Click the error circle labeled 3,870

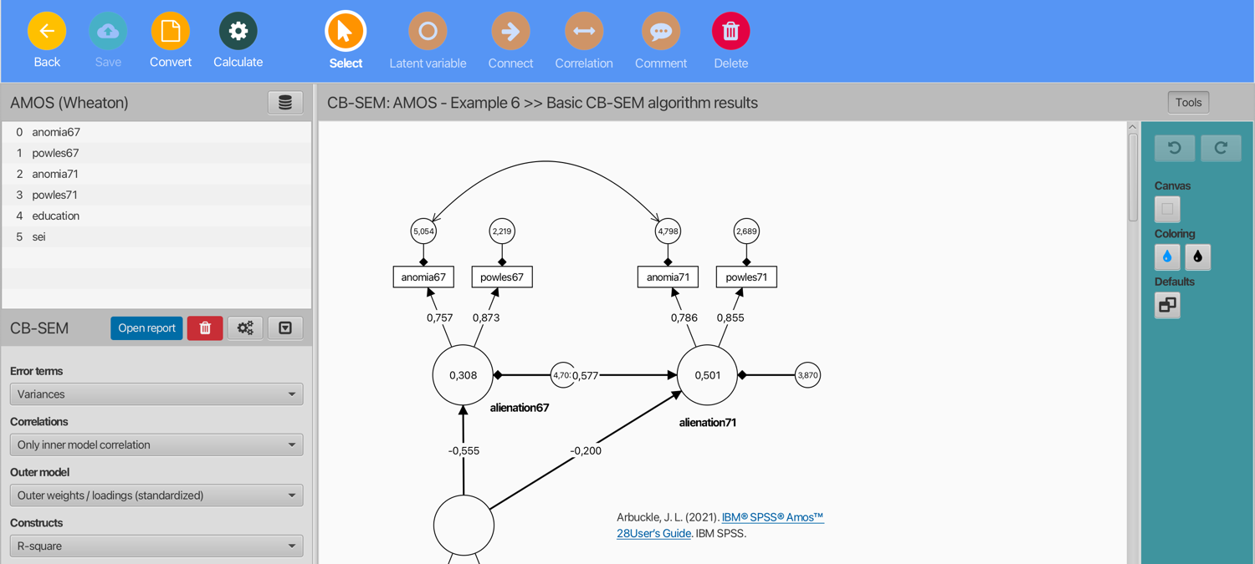click(x=807, y=375)
